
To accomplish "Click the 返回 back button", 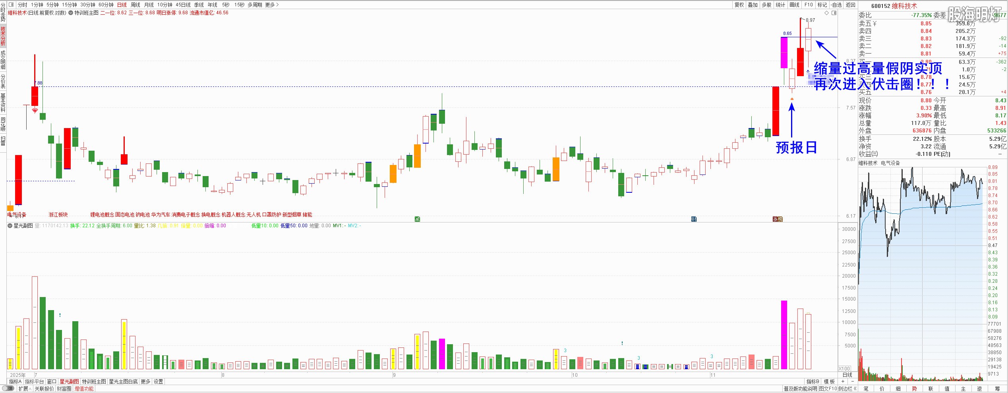I will click(x=850, y=5).
